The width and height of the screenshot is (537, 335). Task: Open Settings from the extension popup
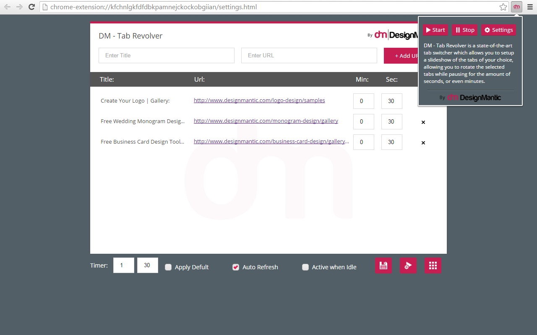499,30
